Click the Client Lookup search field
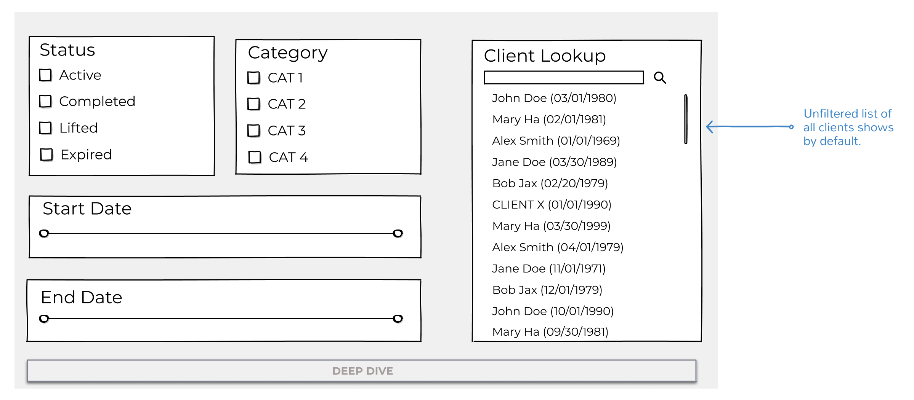The width and height of the screenshot is (914, 400). tap(563, 78)
